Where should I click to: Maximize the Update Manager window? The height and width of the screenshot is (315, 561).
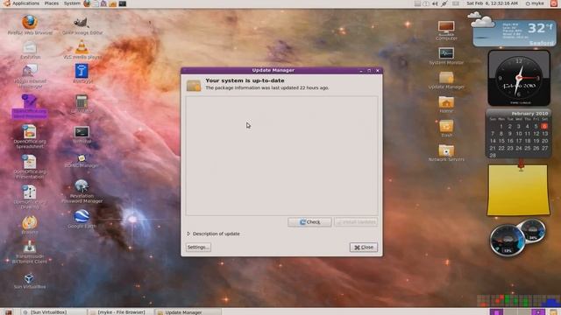click(369, 70)
